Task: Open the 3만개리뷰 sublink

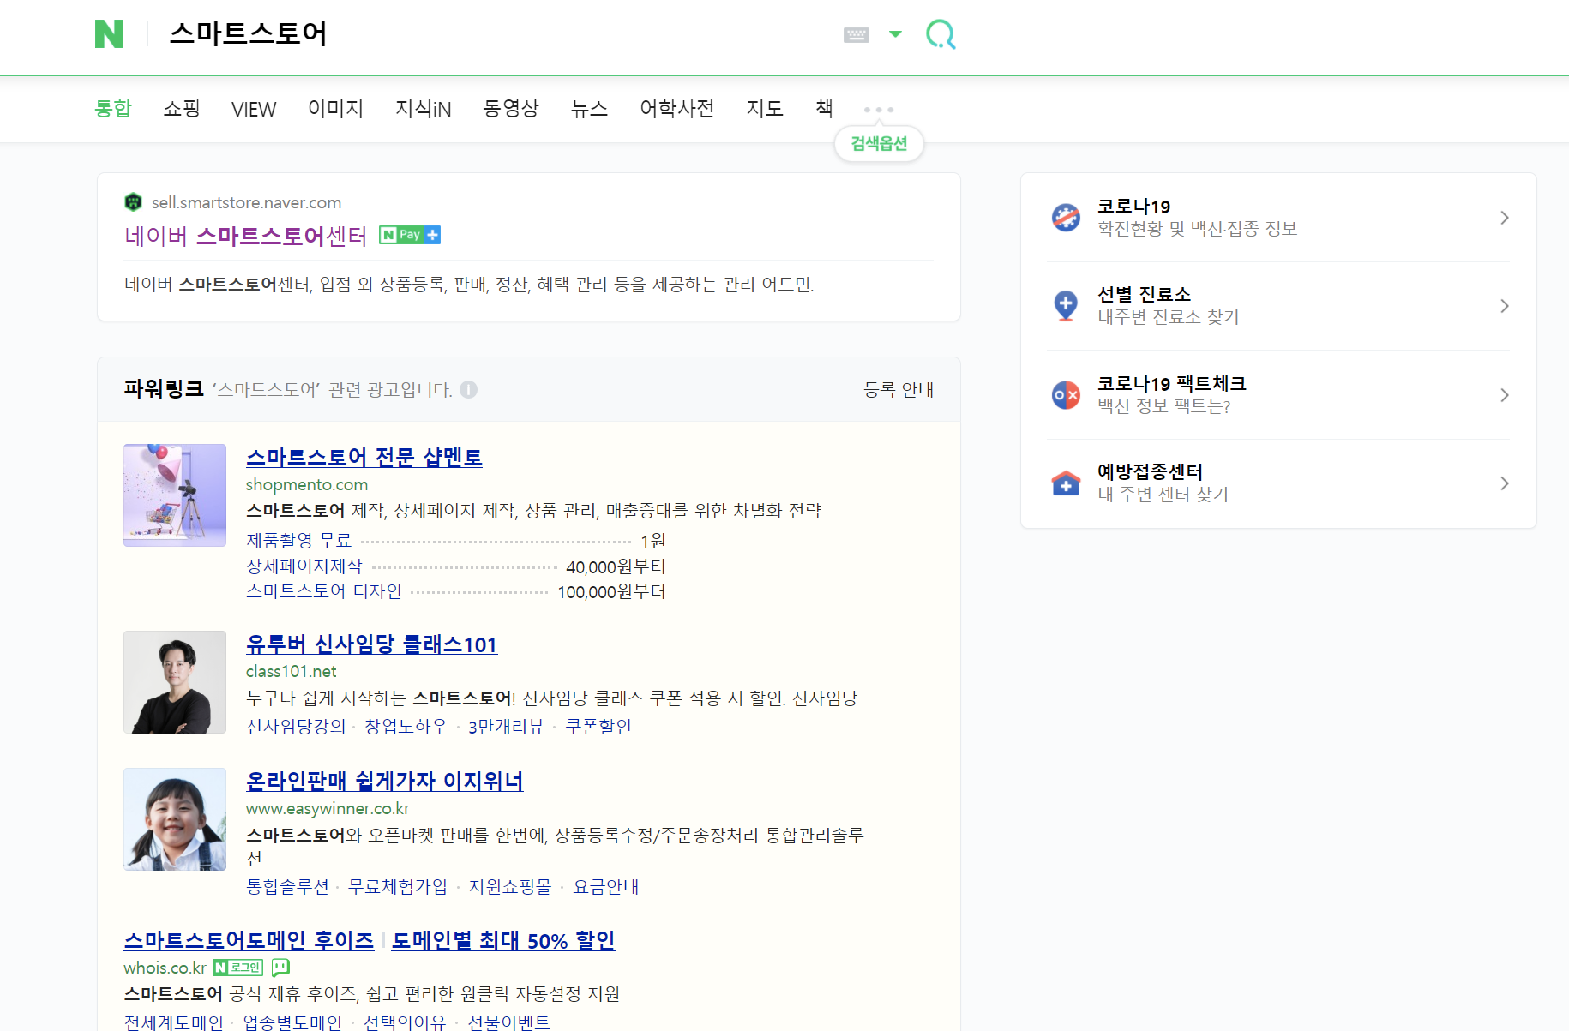Action: pyautogui.click(x=506, y=727)
